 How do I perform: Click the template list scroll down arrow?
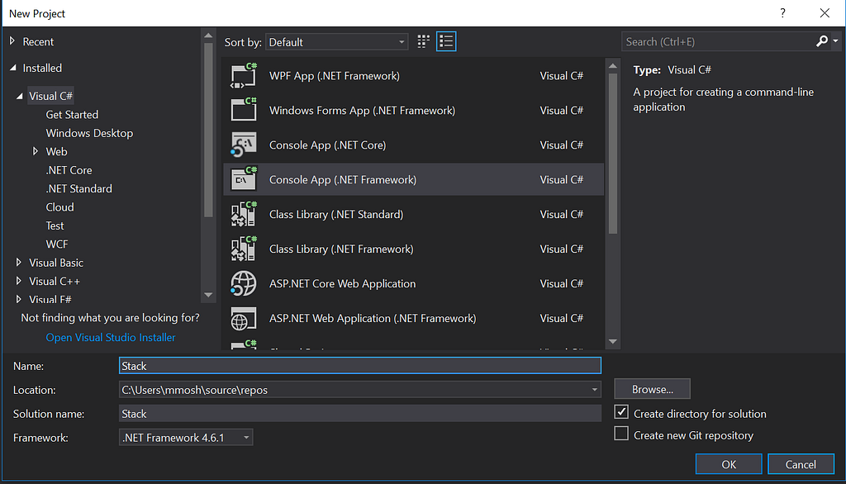[x=613, y=342]
